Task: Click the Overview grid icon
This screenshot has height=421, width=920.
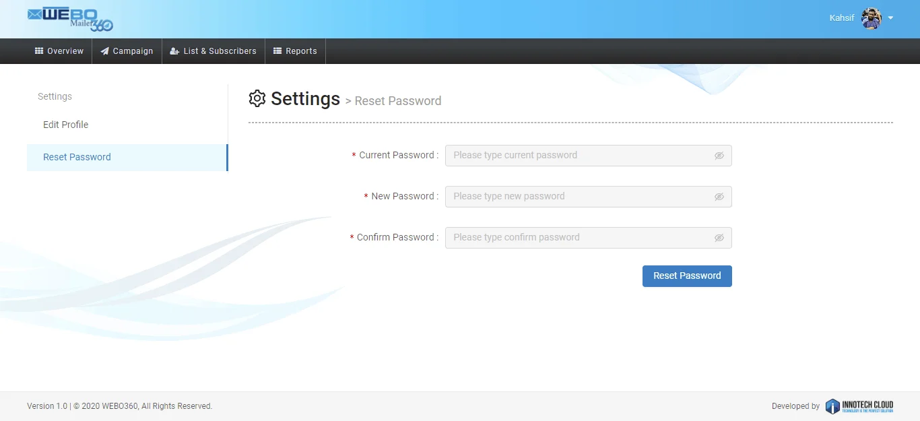Action: pyautogui.click(x=39, y=51)
